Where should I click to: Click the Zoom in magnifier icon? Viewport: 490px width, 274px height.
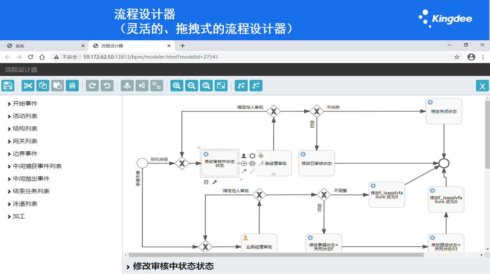click(177, 85)
